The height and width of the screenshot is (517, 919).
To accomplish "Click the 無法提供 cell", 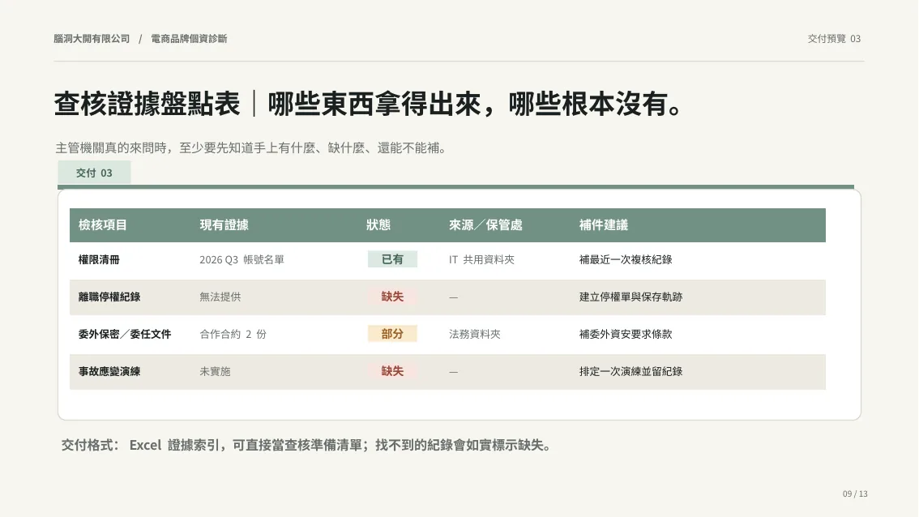I will click(220, 297).
